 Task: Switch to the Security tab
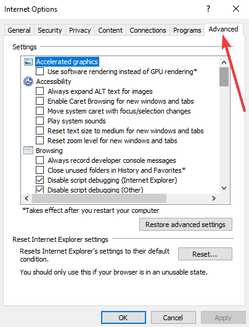click(x=50, y=30)
